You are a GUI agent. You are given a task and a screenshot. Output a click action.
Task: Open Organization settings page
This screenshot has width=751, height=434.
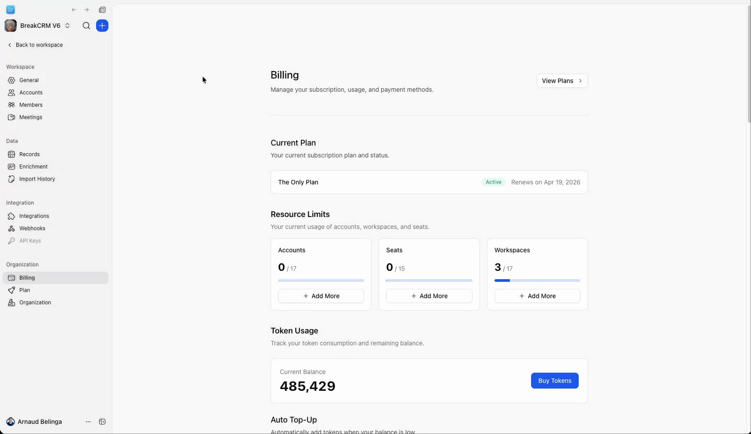(55, 302)
